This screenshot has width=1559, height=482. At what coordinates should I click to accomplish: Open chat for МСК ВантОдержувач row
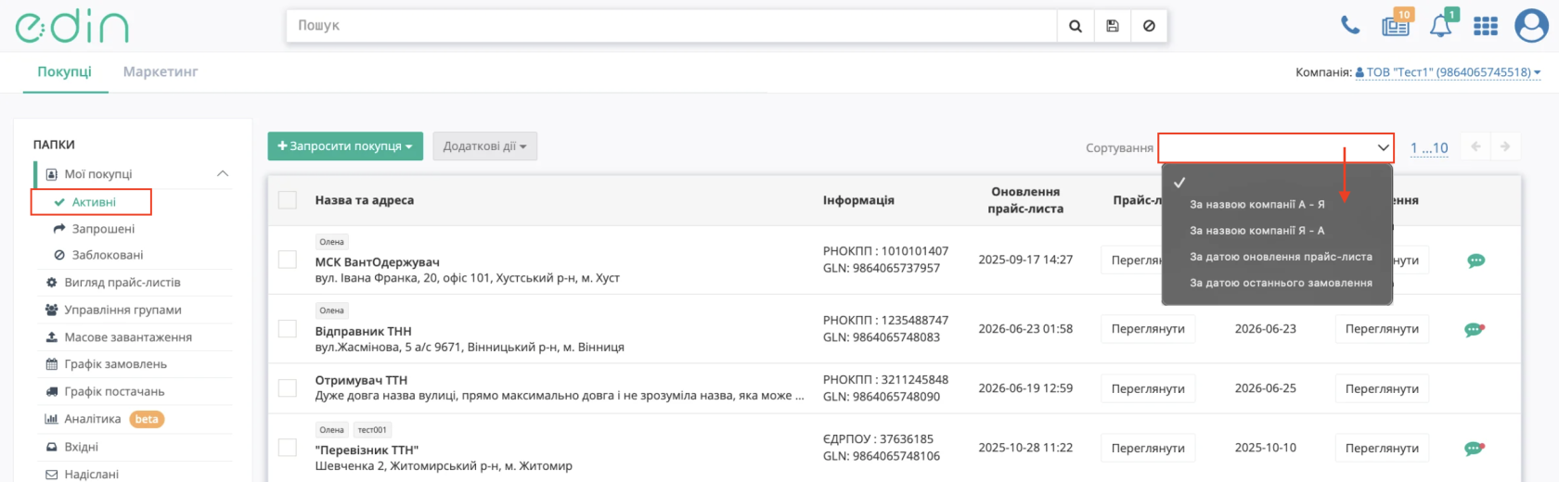[1475, 260]
